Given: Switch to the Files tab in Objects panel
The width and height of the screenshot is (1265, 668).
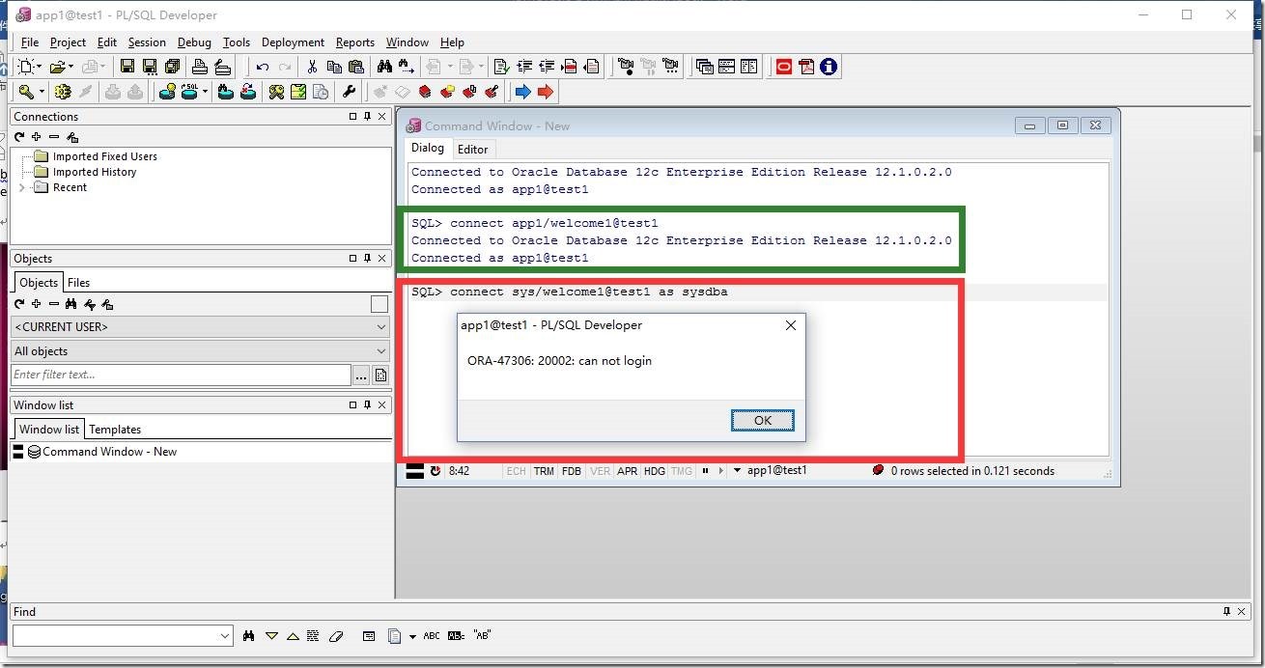Looking at the screenshot, I should [x=78, y=283].
